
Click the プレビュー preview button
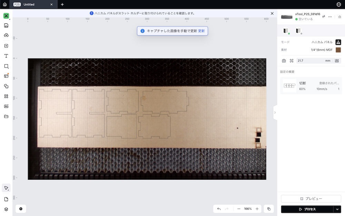coord(311,199)
